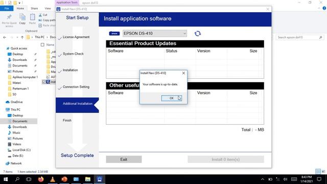Go up one folder level
The width and height of the screenshot is (327, 184).
coord(22,37)
